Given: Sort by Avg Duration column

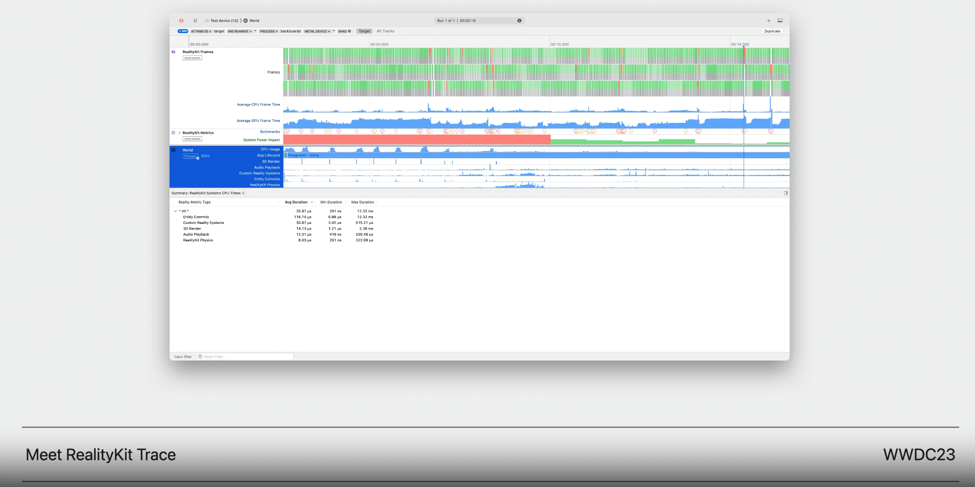Looking at the screenshot, I should point(296,202).
